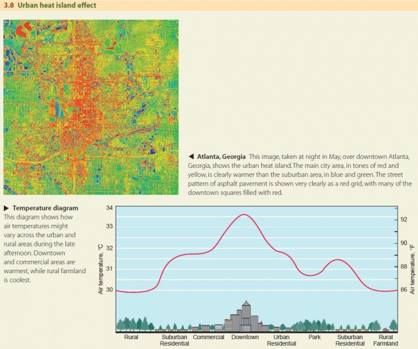
Task: Click the left-pointing triangle before 'Atlanta, Georgia'
Action: tap(191, 156)
